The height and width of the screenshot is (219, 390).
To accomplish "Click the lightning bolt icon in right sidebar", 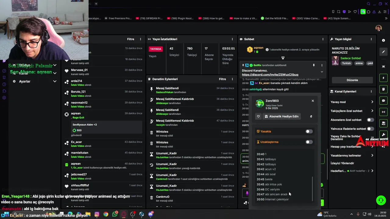I will point(383,78).
